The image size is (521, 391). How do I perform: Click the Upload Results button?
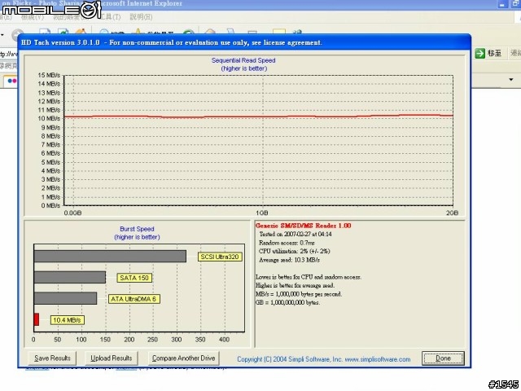(111, 358)
